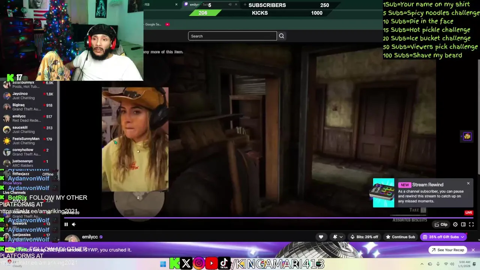
Task: Expand the 35% off Gift Subs dropdown
Action: coord(444,237)
